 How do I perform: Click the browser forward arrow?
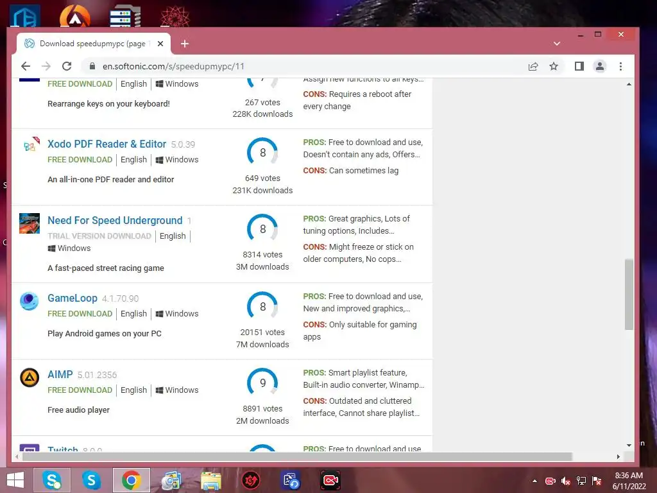46,66
